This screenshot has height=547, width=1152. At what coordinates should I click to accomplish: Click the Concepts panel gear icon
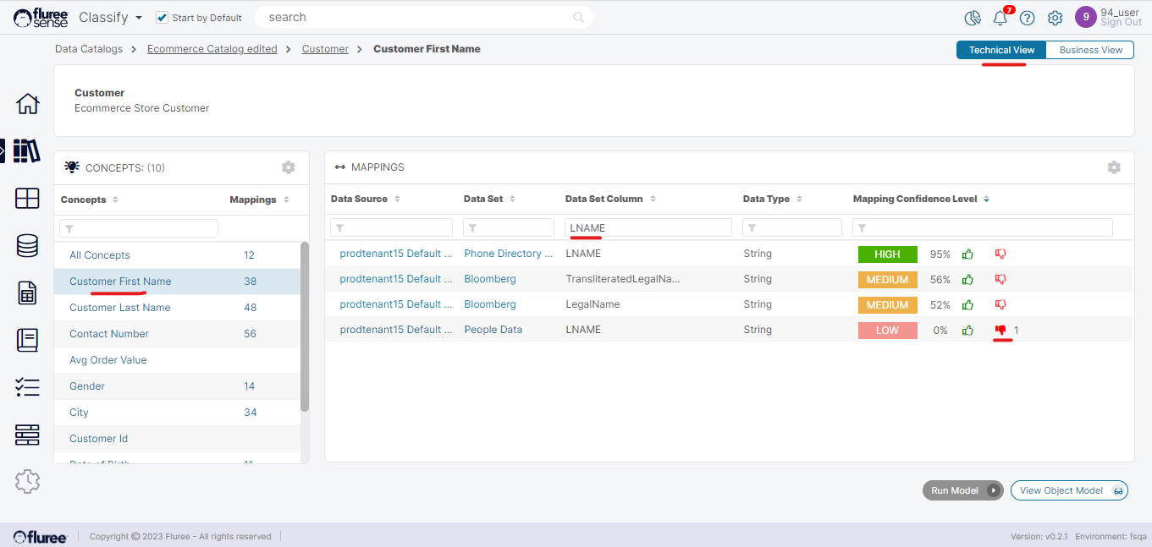(289, 167)
